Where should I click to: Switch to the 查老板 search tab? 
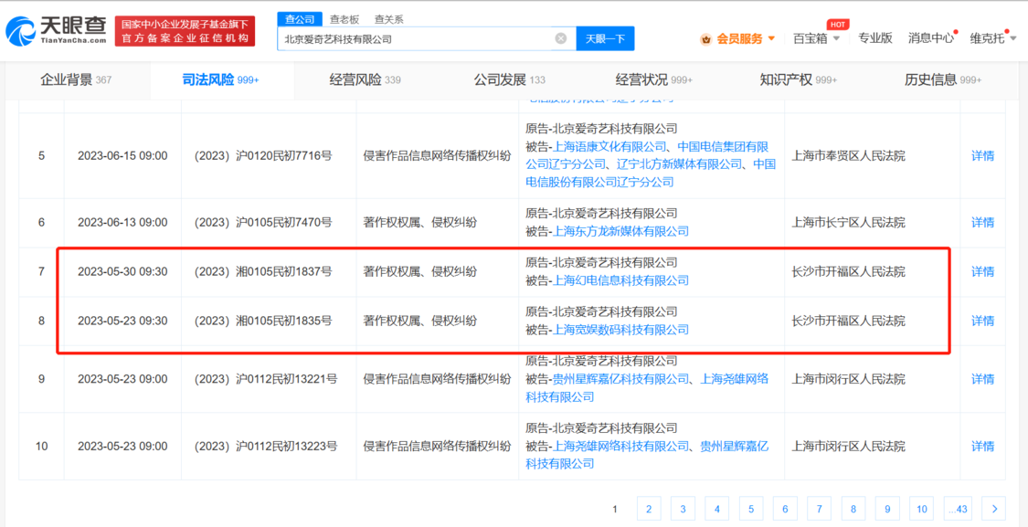[x=344, y=19]
